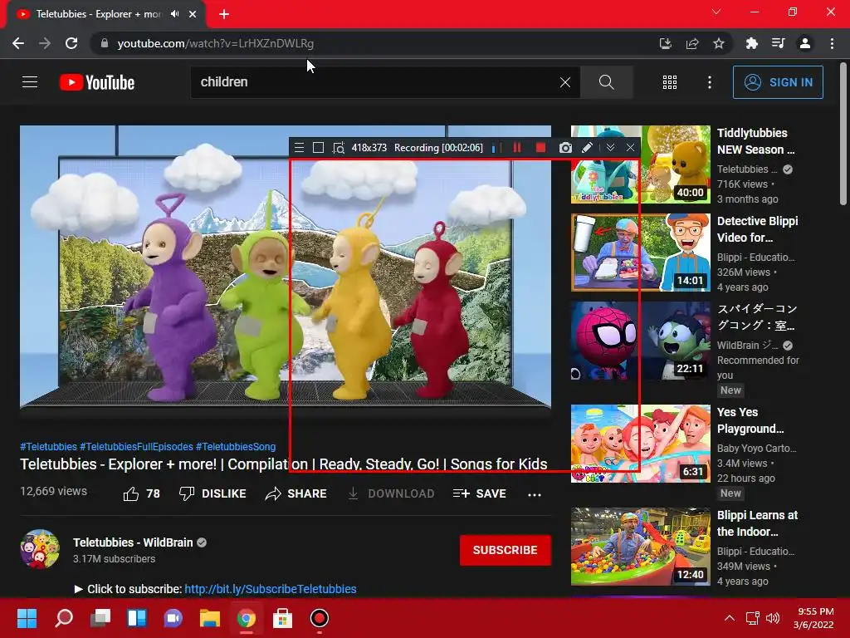The width and height of the screenshot is (850, 638).
Task: Open the Chrome extensions puzzle icon
Action: click(x=751, y=43)
